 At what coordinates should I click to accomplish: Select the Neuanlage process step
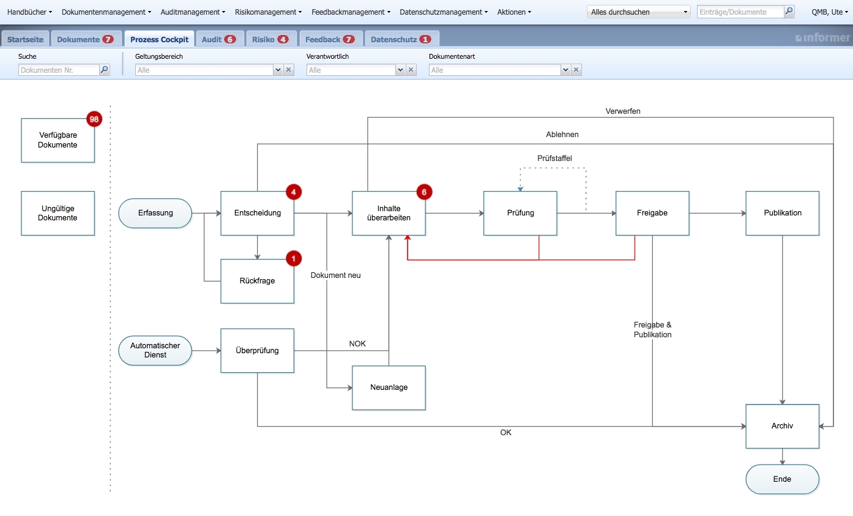click(389, 387)
